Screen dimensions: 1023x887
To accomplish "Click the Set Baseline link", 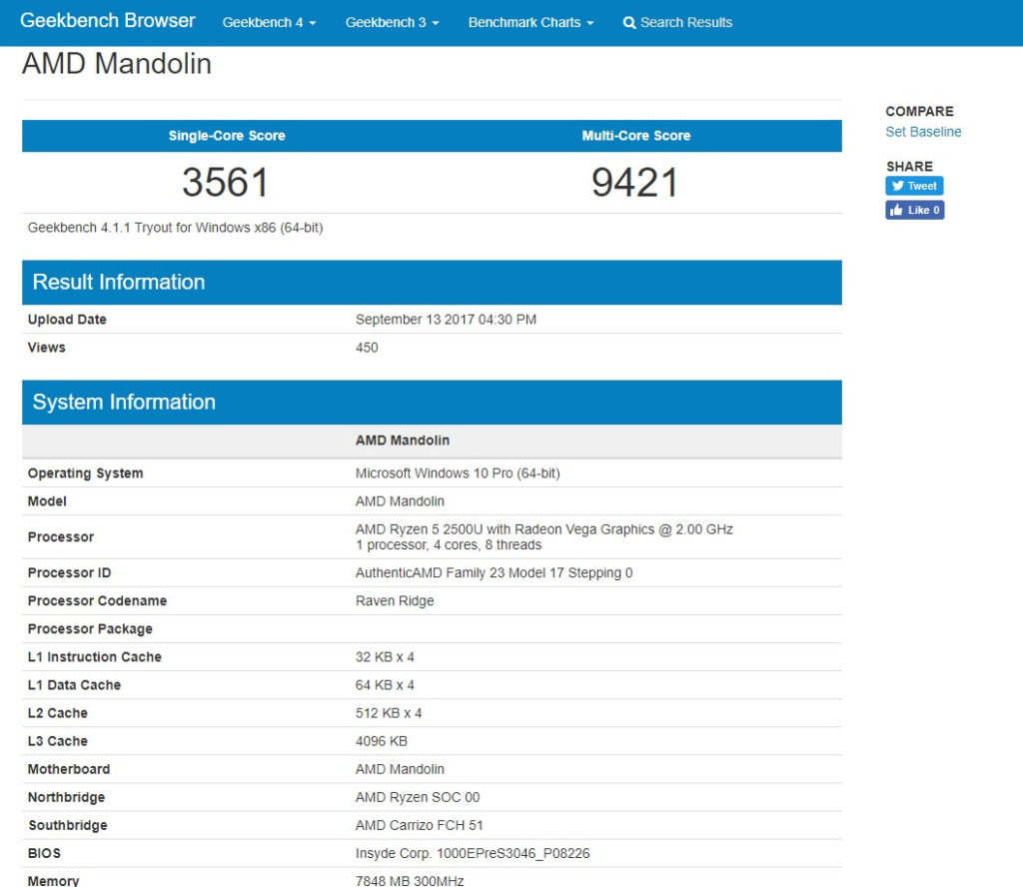I will [x=923, y=132].
